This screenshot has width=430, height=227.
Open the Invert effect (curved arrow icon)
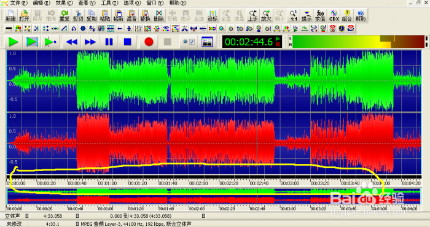coord(74,28)
